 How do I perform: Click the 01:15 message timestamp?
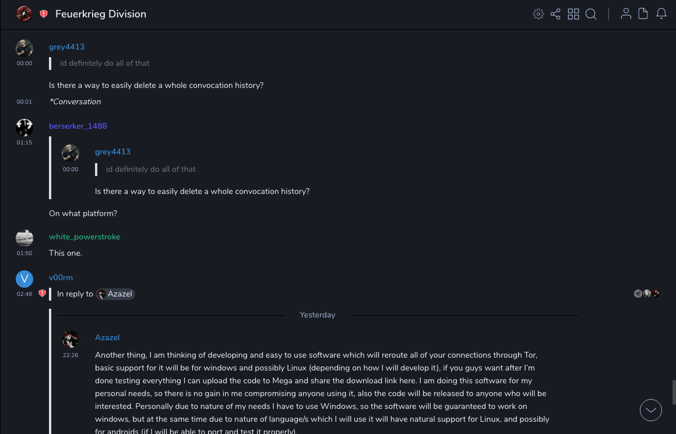point(24,143)
